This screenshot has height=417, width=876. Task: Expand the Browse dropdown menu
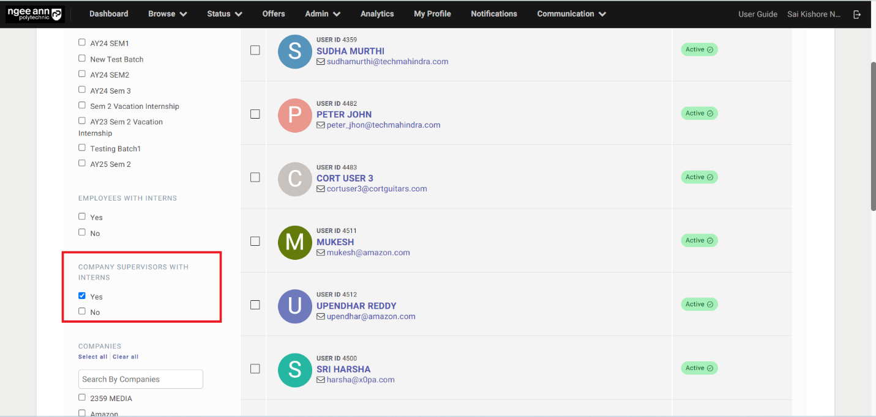pos(167,14)
